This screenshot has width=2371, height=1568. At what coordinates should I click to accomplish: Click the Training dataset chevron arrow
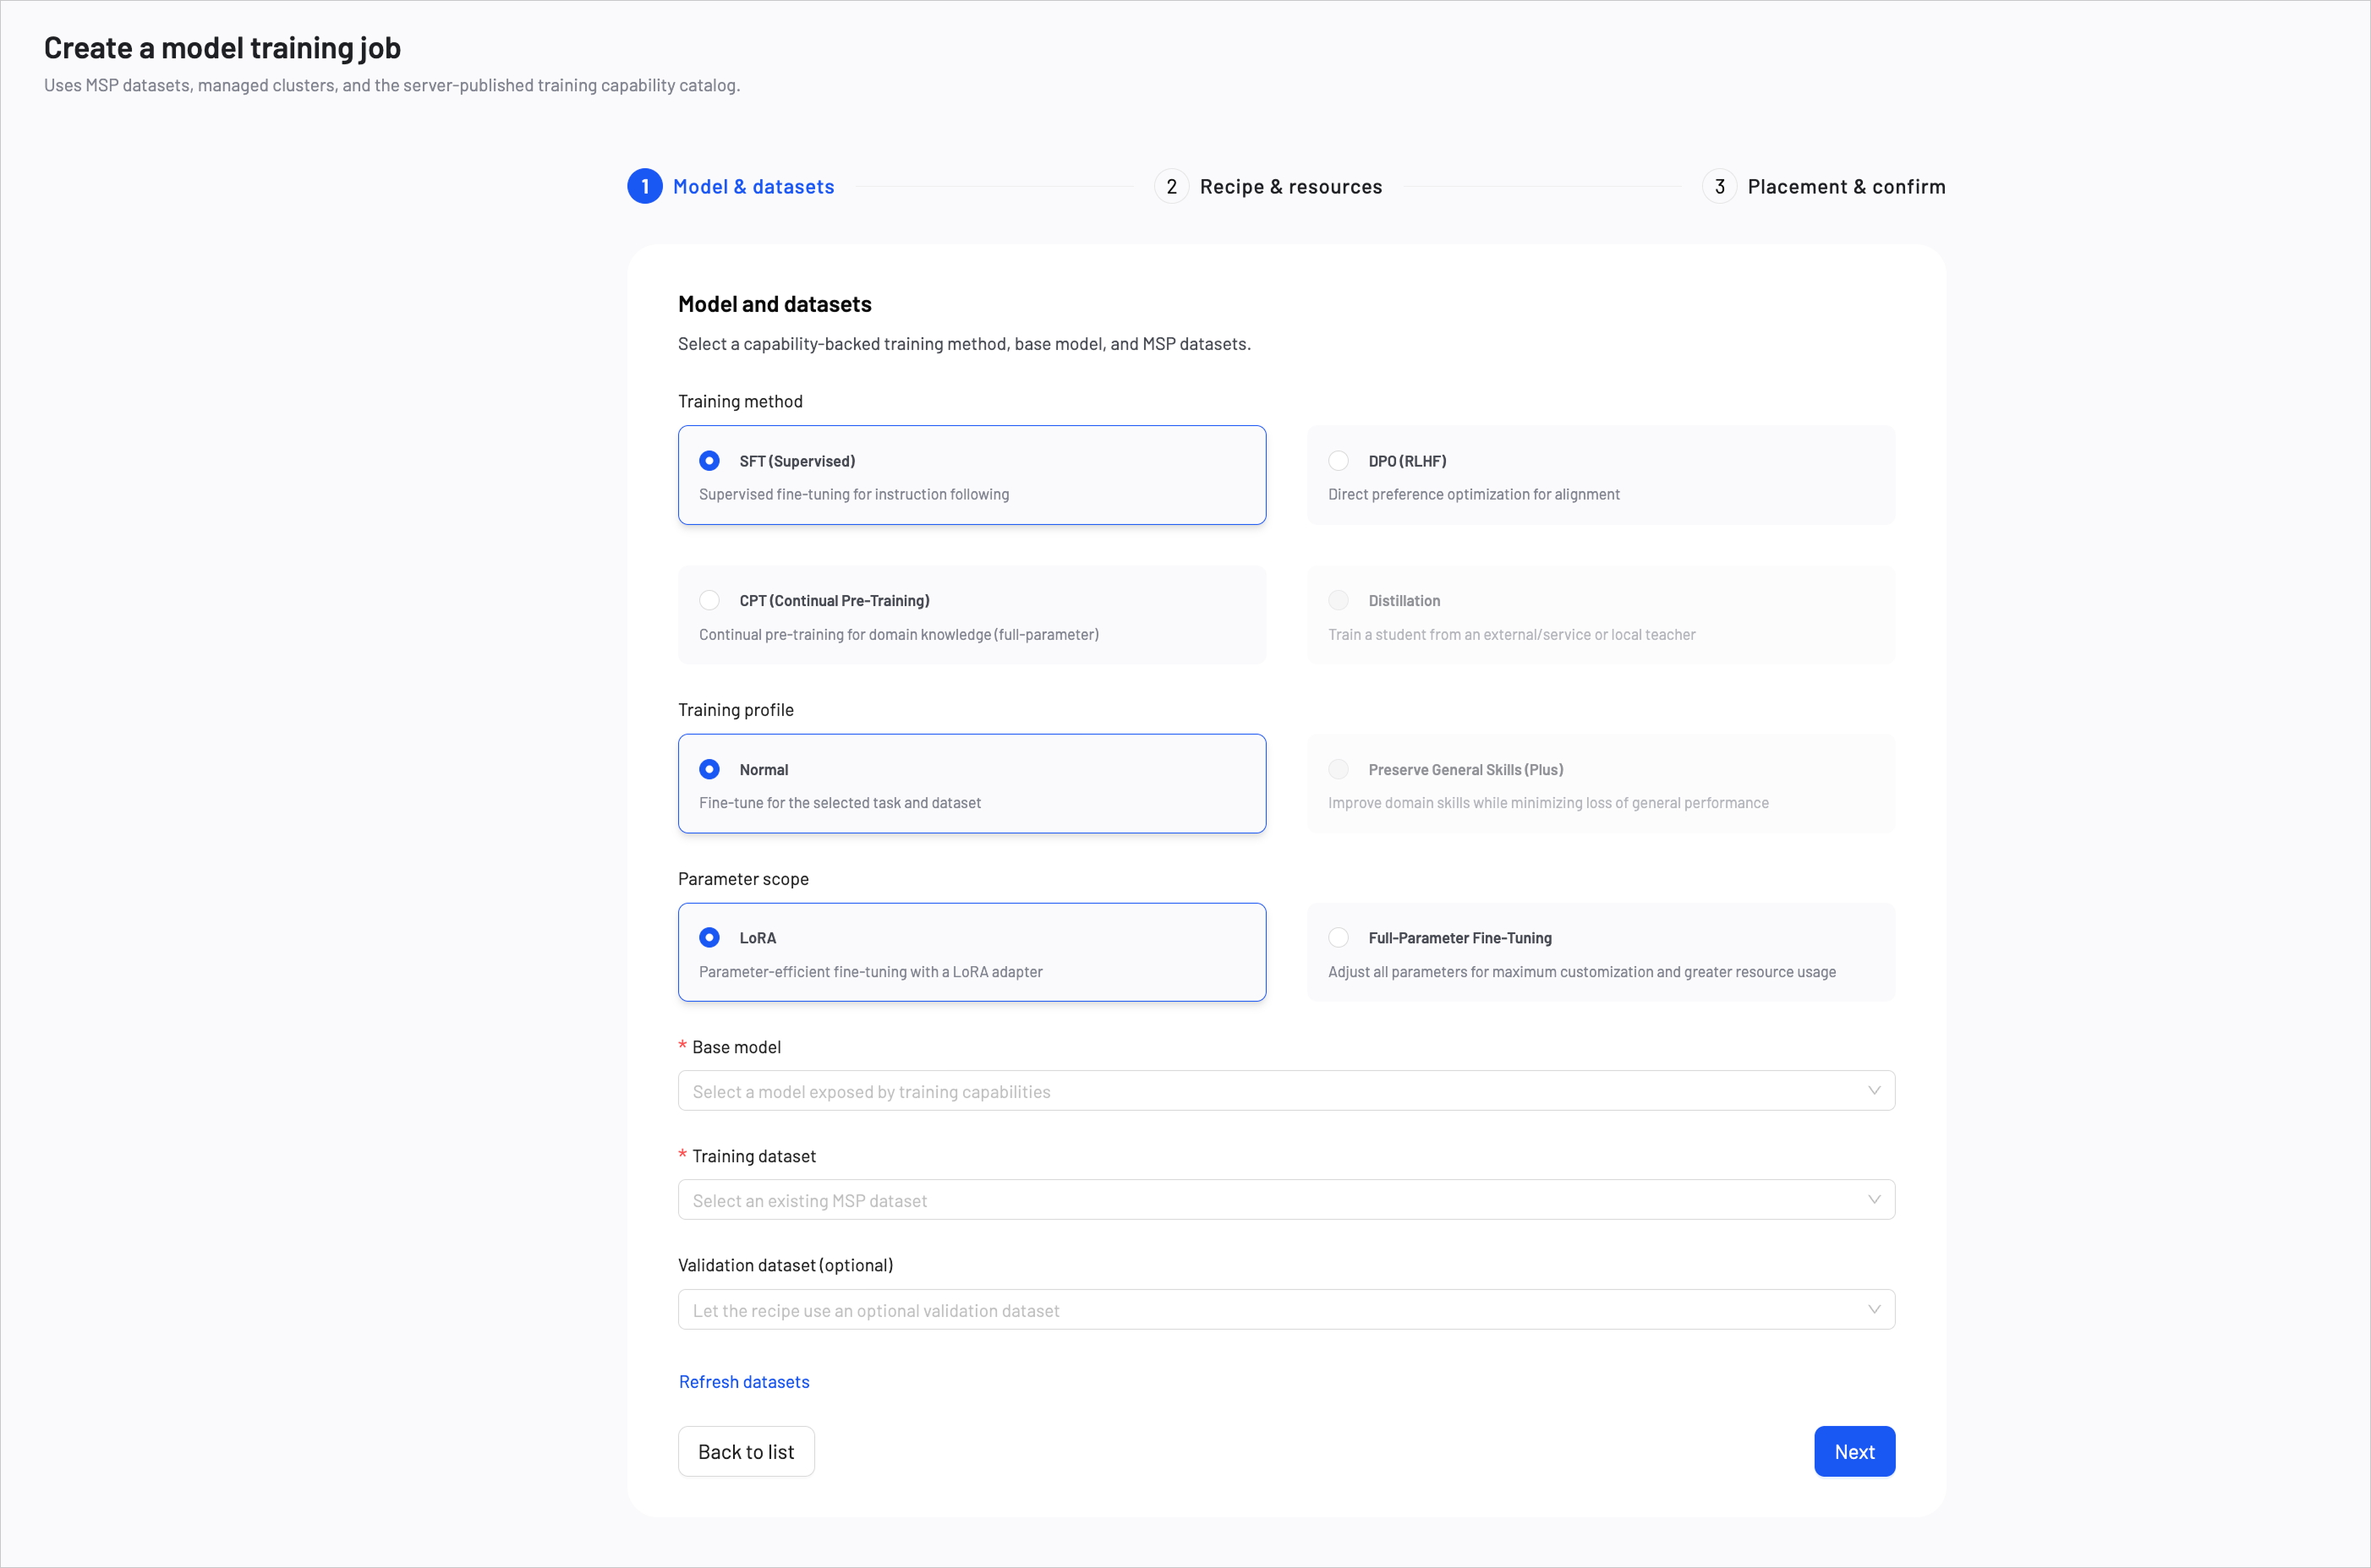(x=1874, y=1200)
